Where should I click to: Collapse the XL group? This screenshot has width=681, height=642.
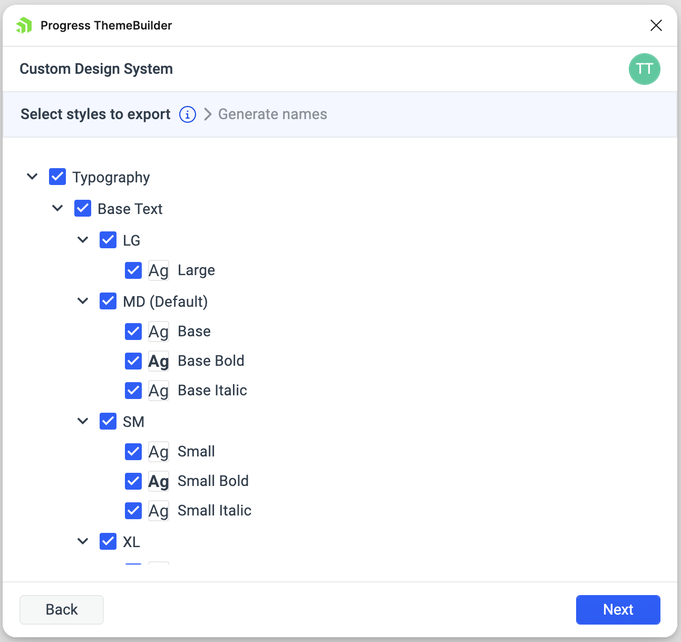[83, 541]
